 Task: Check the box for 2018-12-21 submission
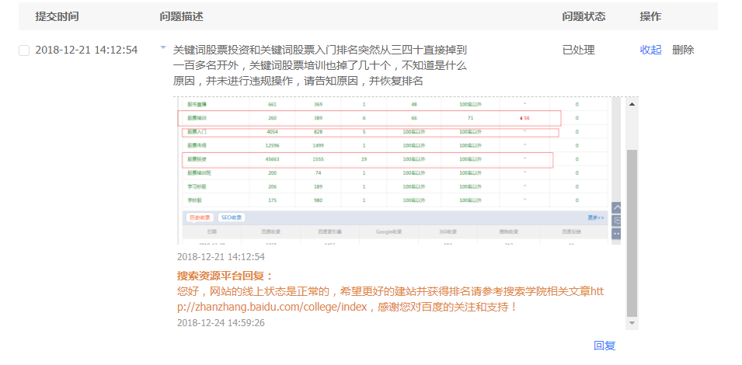24,50
